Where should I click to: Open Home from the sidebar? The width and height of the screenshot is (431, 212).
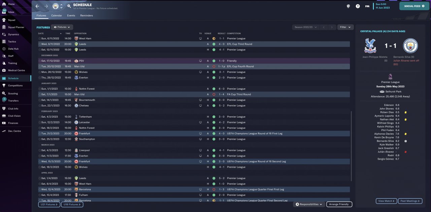click(x=15, y=4)
